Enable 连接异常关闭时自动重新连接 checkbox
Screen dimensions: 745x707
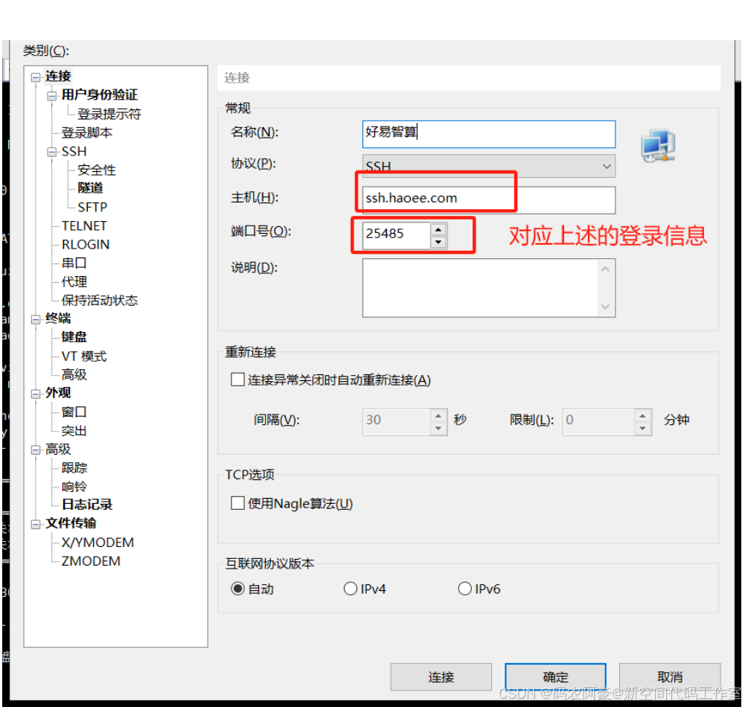[237, 380]
